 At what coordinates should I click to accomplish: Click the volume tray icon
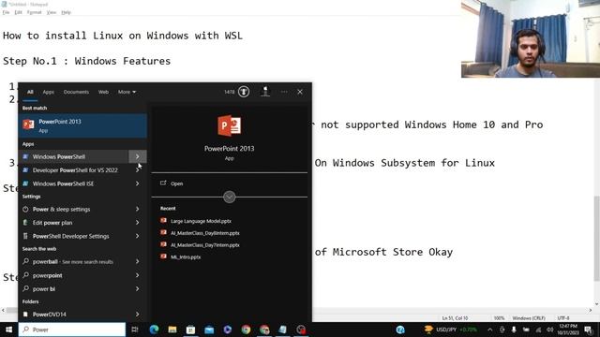(550, 330)
